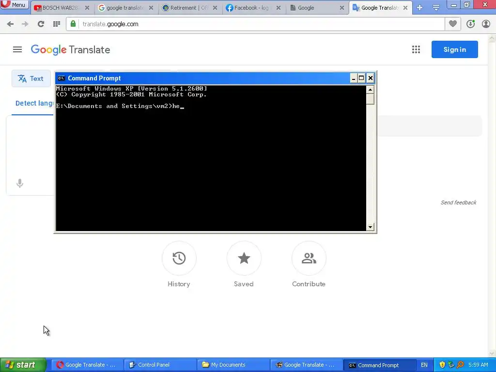The width and height of the screenshot is (496, 372).
Task: Click the Sign in button
Action: click(x=454, y=49)
